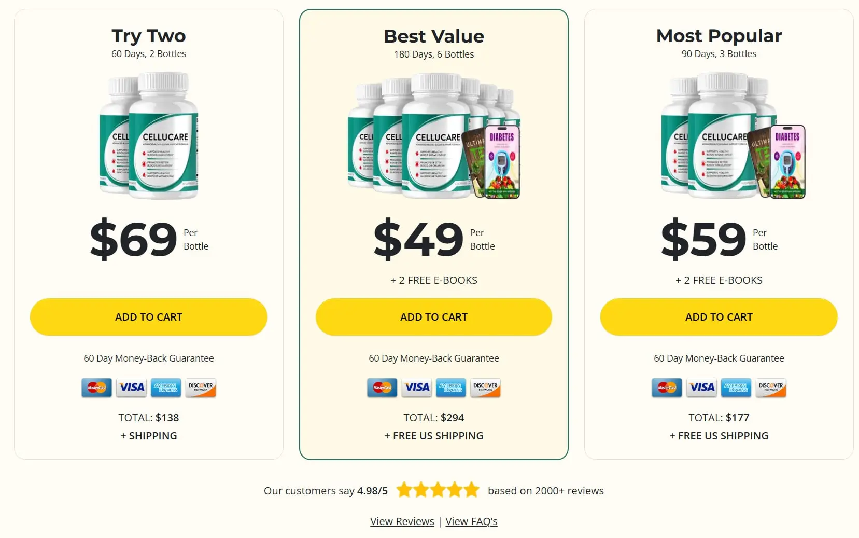Click the Best Value heading
The height and width of the screenshot is (538, 859).
tap(434, 36)
